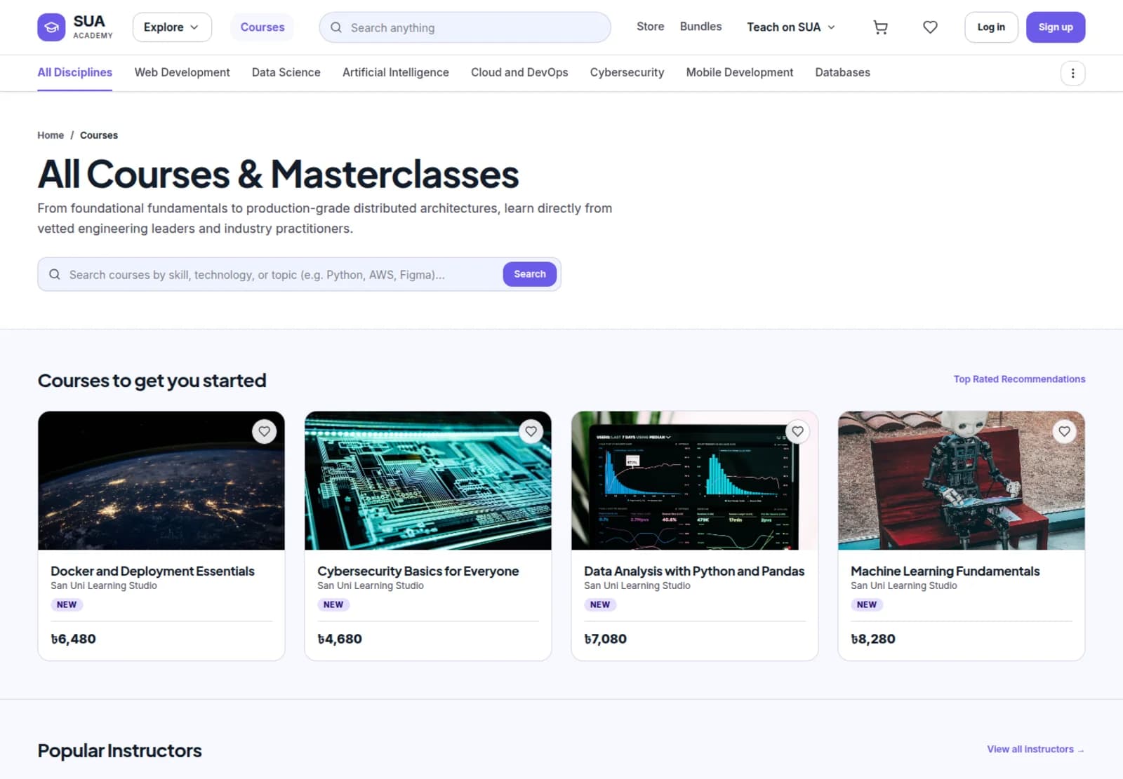Screen dimensions: 1123x779
Task: Expand the Explore dropdown
Action: coord(172,27)
